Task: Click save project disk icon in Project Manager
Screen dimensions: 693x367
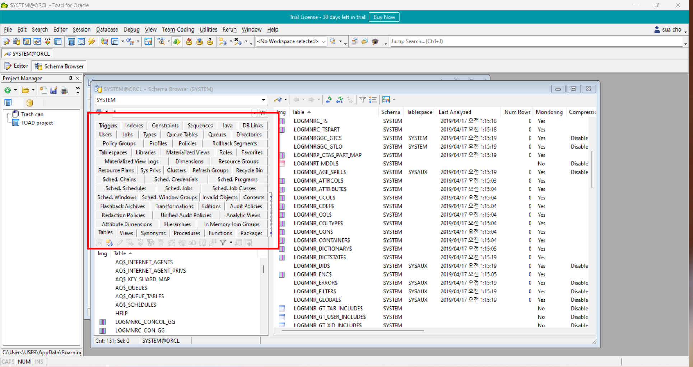Action: point(54,90)
